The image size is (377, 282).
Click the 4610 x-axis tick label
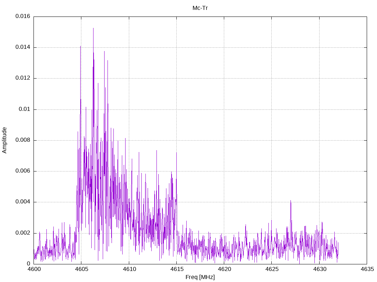click(x=129, y=270)
